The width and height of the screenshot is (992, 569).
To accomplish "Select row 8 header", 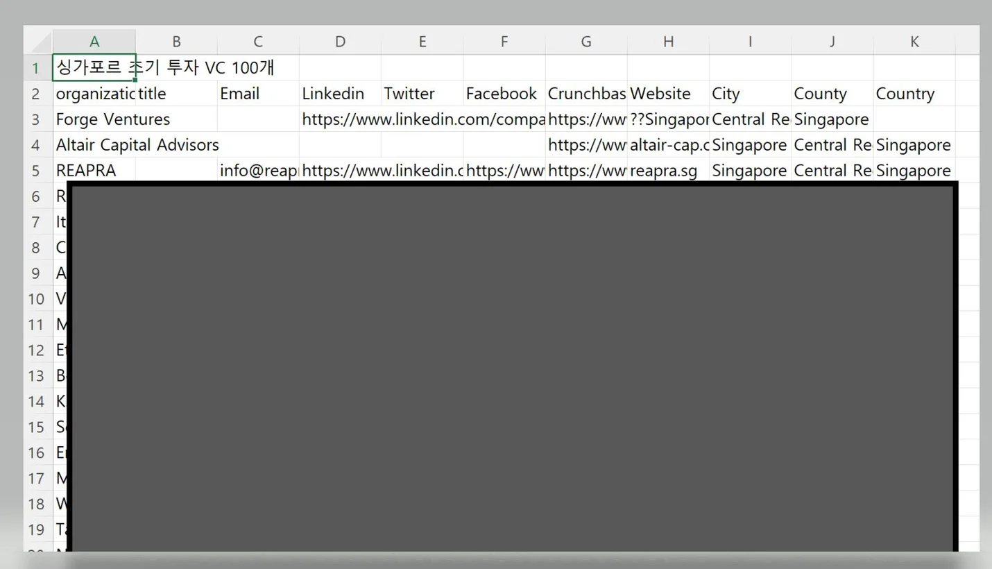I will click(x=38, y=247).
